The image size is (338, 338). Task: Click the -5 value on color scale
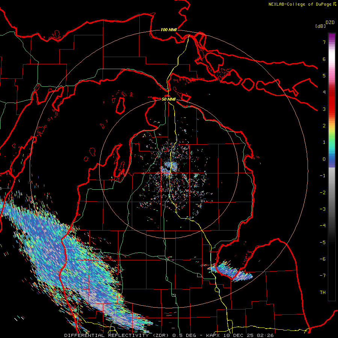click(323, 243)
